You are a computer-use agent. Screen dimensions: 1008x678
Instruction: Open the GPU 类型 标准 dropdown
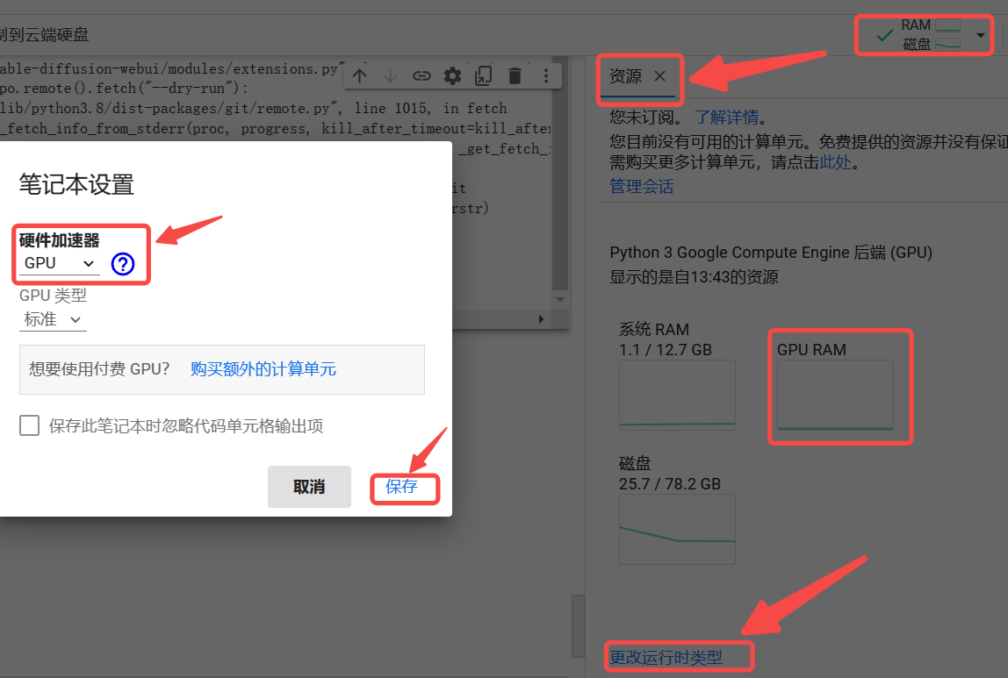(53, 319)
